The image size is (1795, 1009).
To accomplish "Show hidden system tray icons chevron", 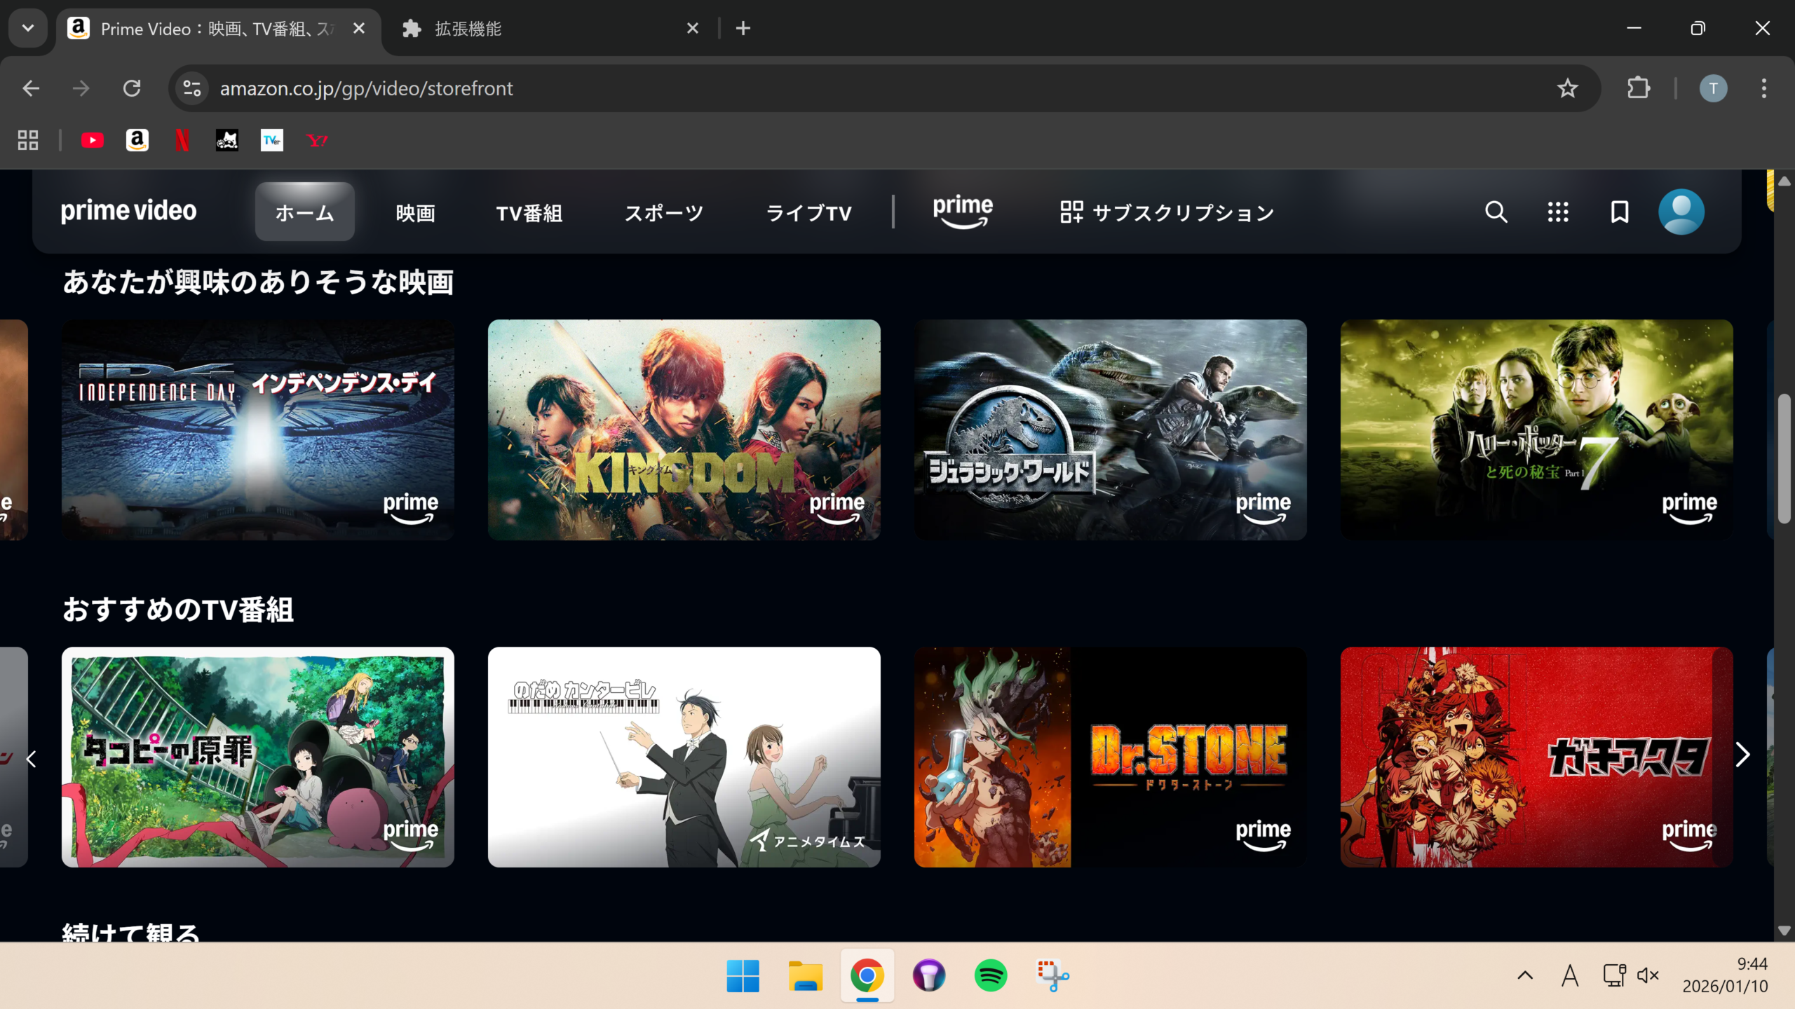I will (1524, 975).
